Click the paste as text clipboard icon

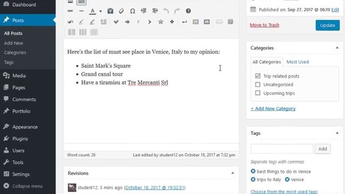tap(110, 11)
